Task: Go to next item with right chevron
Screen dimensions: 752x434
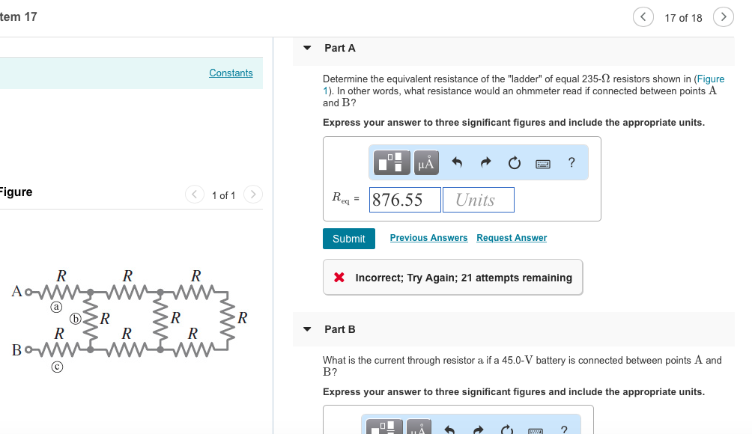Action: click(x=722, y=16)
